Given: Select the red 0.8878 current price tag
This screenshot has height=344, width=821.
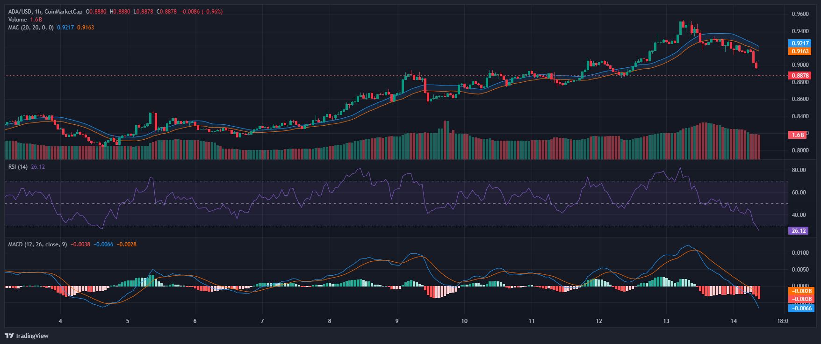Looking at the screenshot, I should [799, 76].
